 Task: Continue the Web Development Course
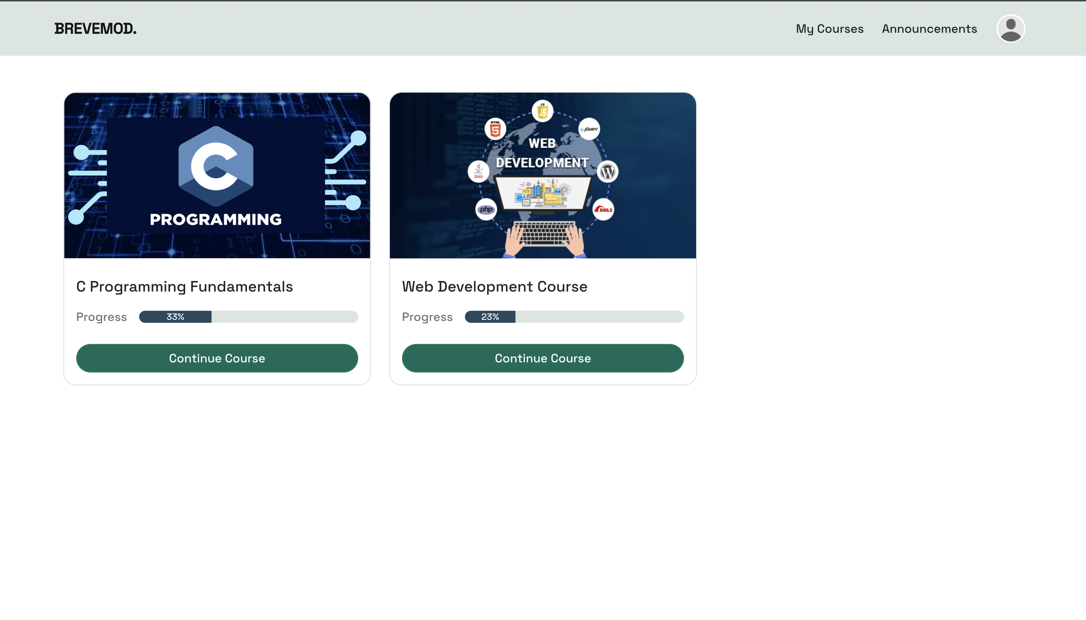(543, 358)
